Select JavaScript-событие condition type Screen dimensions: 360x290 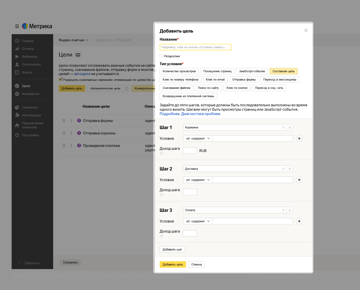click(x=252, y=71)
